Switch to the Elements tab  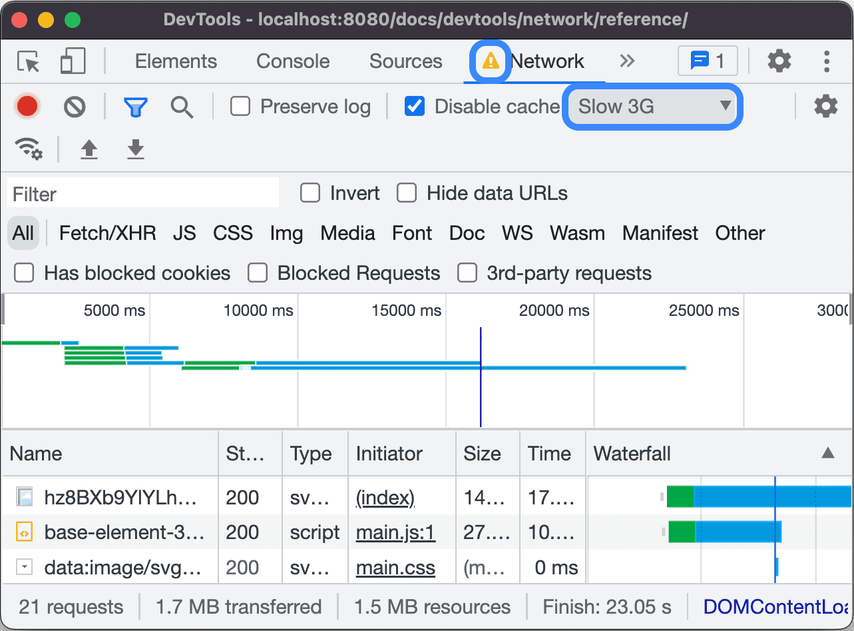coord(176,61)
